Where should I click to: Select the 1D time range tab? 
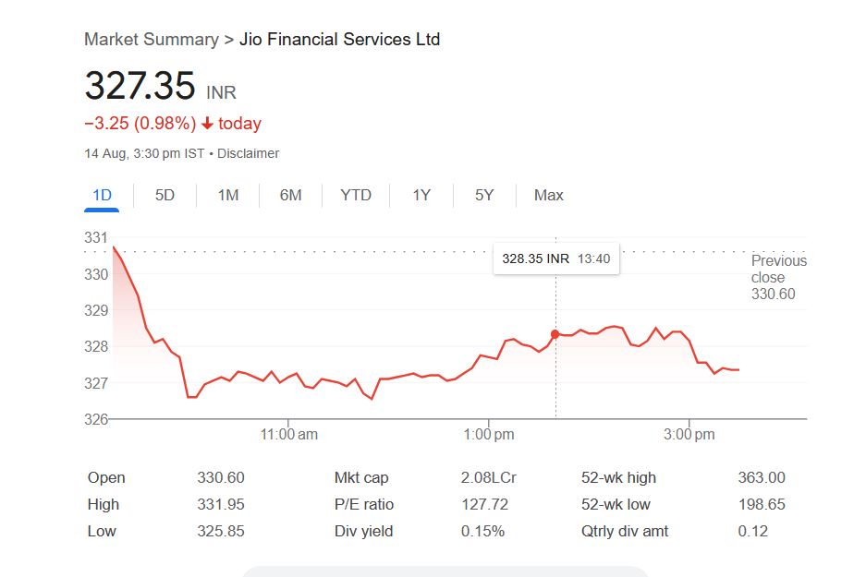(102, 195)
